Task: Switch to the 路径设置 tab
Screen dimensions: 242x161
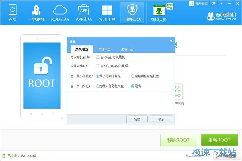Action: 104,49
